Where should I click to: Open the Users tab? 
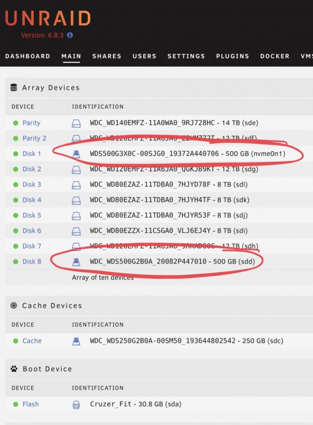point(144,56)
